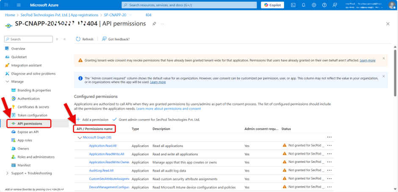
Task: Click the Copilot button
Action: [272, 5]
